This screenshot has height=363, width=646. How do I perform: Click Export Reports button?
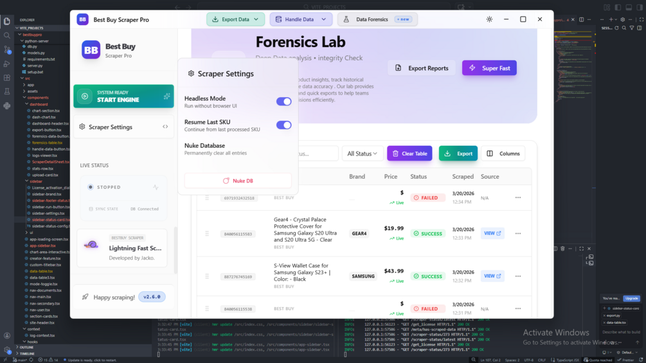[422, 68]
